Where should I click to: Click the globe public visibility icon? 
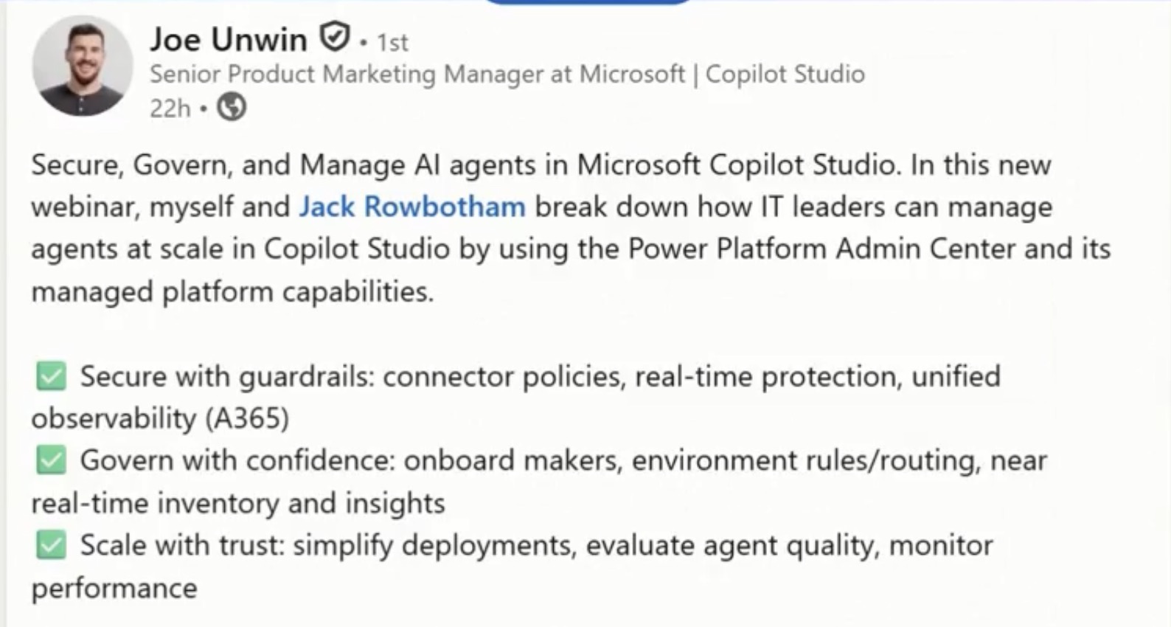pos(232,108)
